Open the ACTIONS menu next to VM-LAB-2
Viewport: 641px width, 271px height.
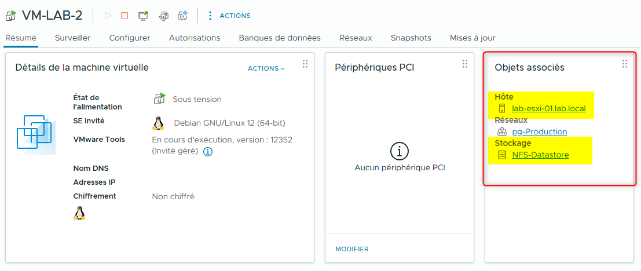point(235,16)
